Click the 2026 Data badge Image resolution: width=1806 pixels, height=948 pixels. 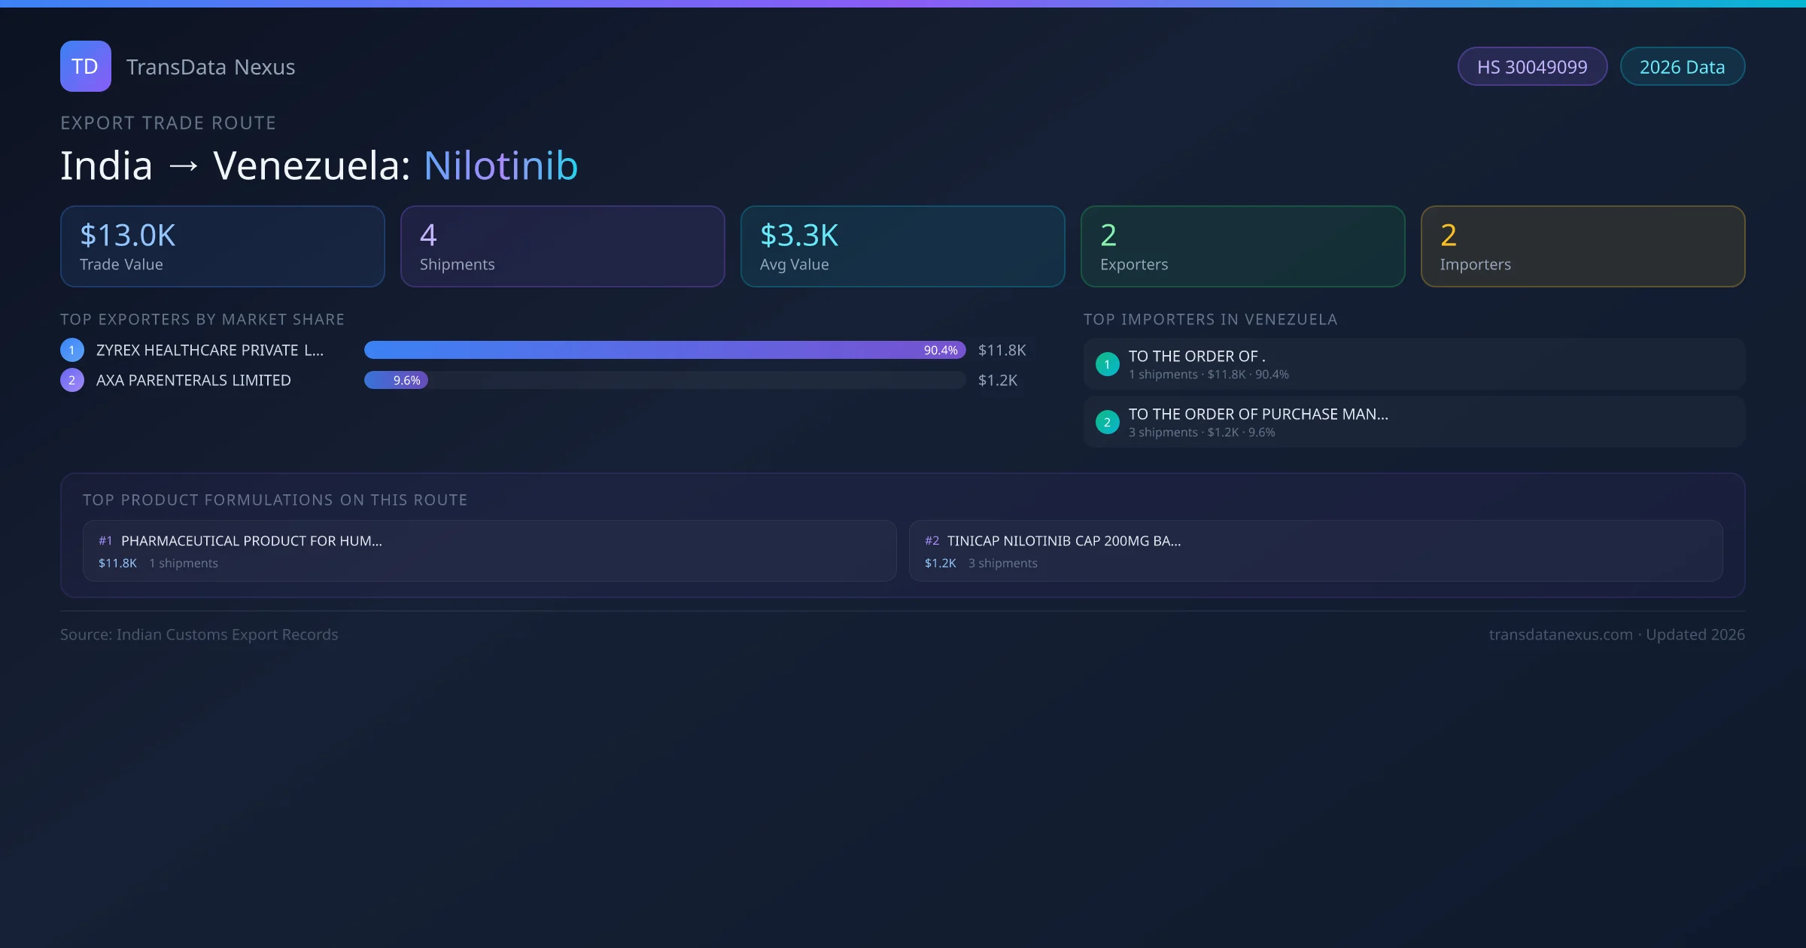pos(1682,67)
